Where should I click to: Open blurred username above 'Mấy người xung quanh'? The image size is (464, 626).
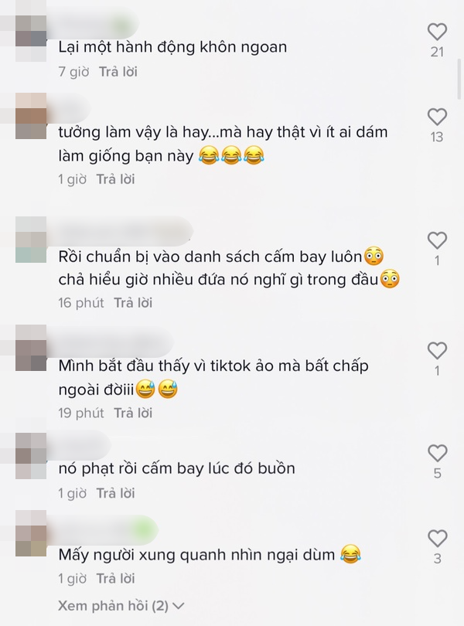tap(103, 530)
